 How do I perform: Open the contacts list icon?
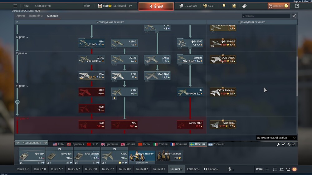click(281, 169)
